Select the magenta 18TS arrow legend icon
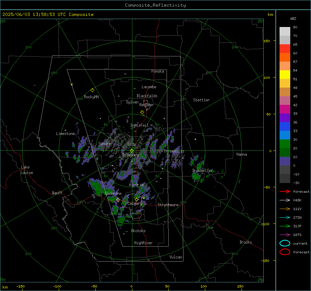The width and height of the screenshot is (311, 291). [x=285, y=235]
